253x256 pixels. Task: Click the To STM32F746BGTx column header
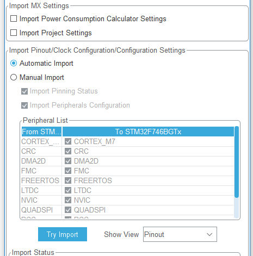(148, 132)
